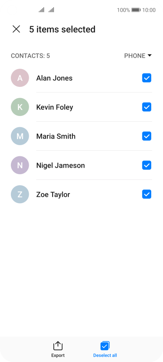Tap Maria Smith's M avatar

(x=20, y=136)
